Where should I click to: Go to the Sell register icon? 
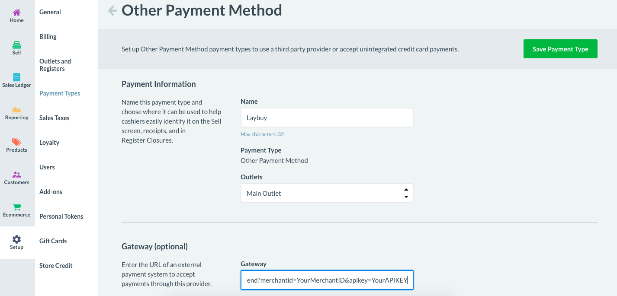click(16, 45)
